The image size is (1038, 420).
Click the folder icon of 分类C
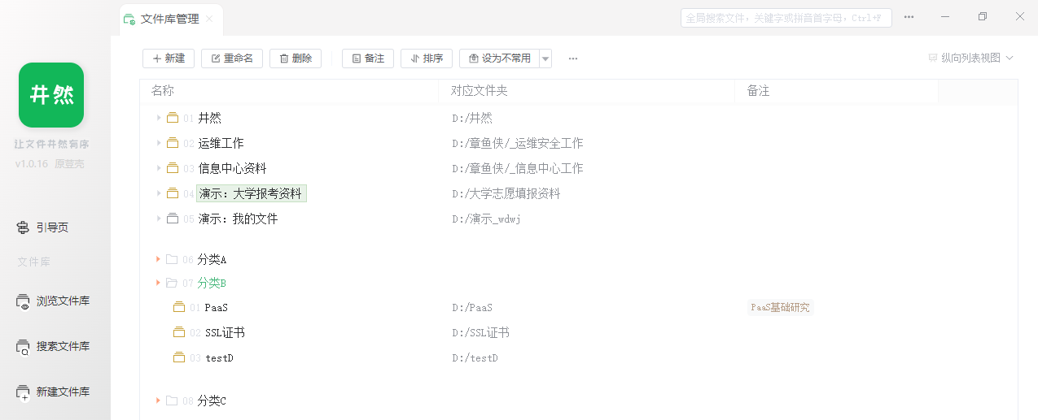click(172, 401)
